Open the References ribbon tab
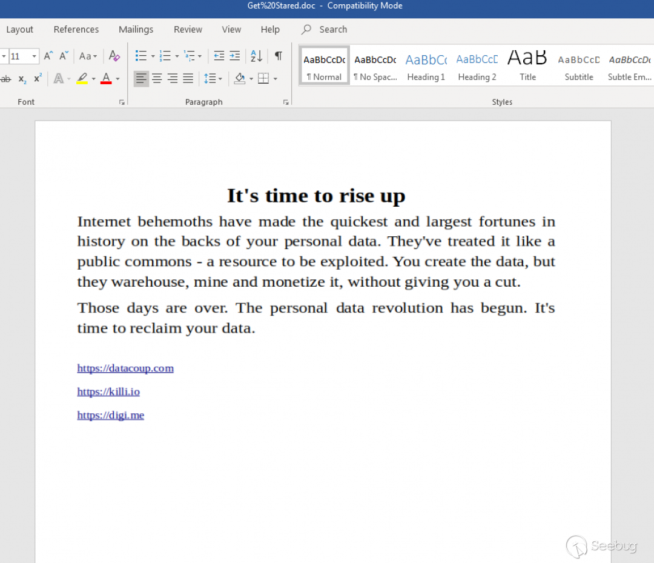Image resolution: width=654 pixels, height=563 pixels. [76, 29]
